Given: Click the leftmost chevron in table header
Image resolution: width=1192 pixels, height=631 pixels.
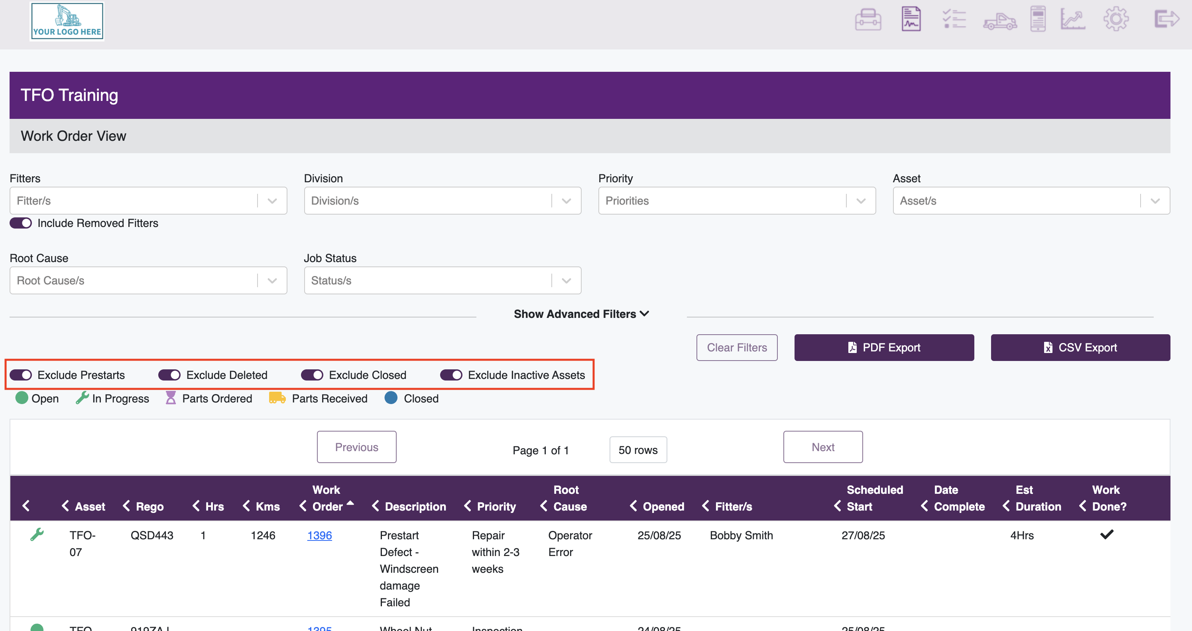Looking at the screenshot, I should (x=26, y=506).
